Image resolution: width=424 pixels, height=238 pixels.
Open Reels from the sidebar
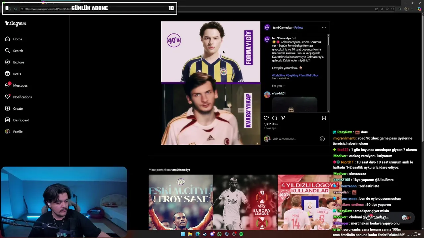tap(13, 74)
